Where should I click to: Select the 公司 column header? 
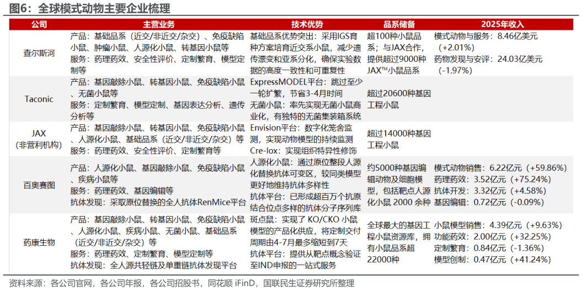click(39, 24)
